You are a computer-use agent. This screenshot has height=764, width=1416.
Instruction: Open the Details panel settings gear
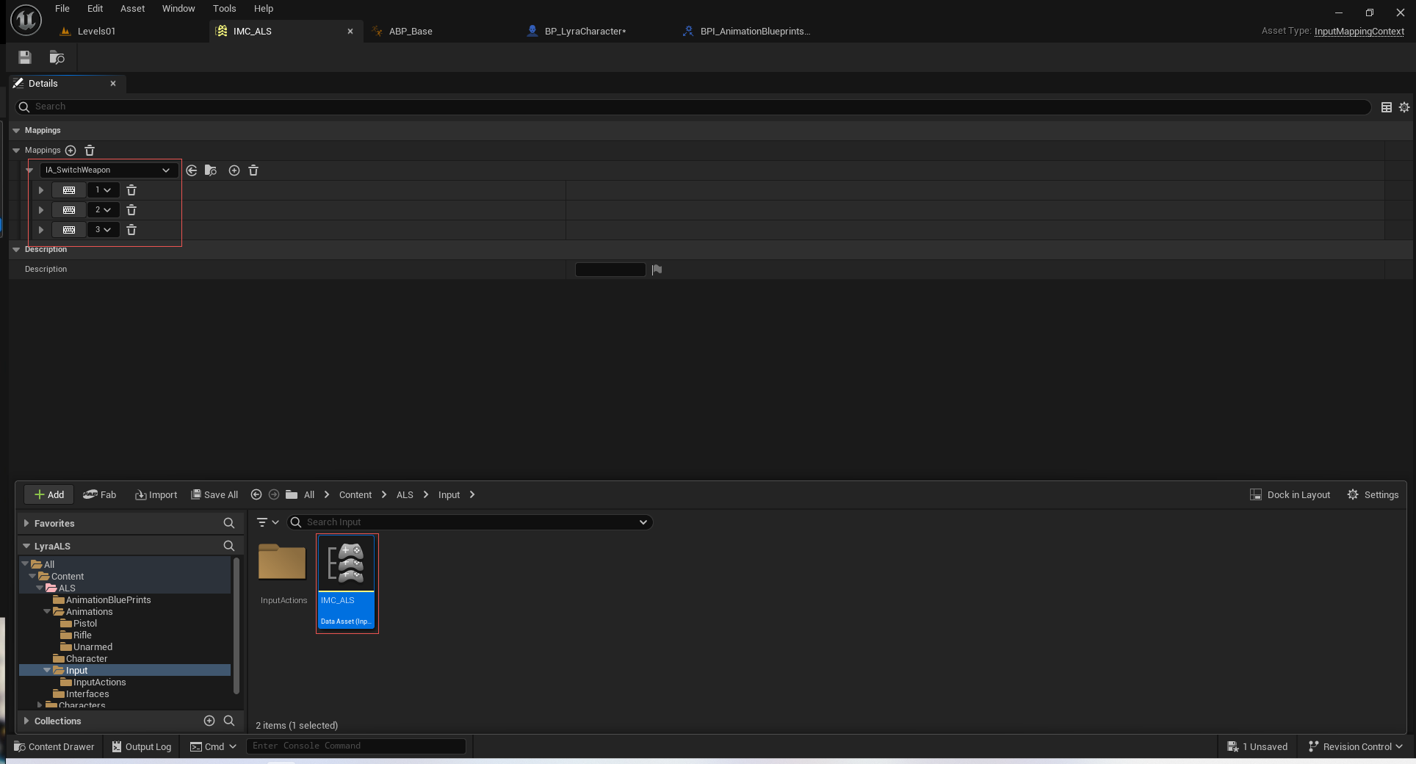click(1404, 107)
